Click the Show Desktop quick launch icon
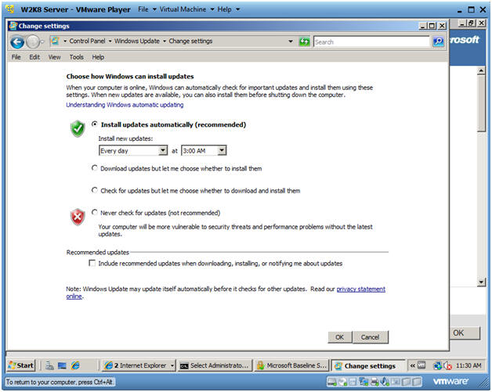 pos(62,365)
